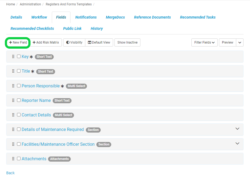The width and height of the screenshot is (250, 178).
Task: Tick the Key field checkbox
Action: coord(19,56)
